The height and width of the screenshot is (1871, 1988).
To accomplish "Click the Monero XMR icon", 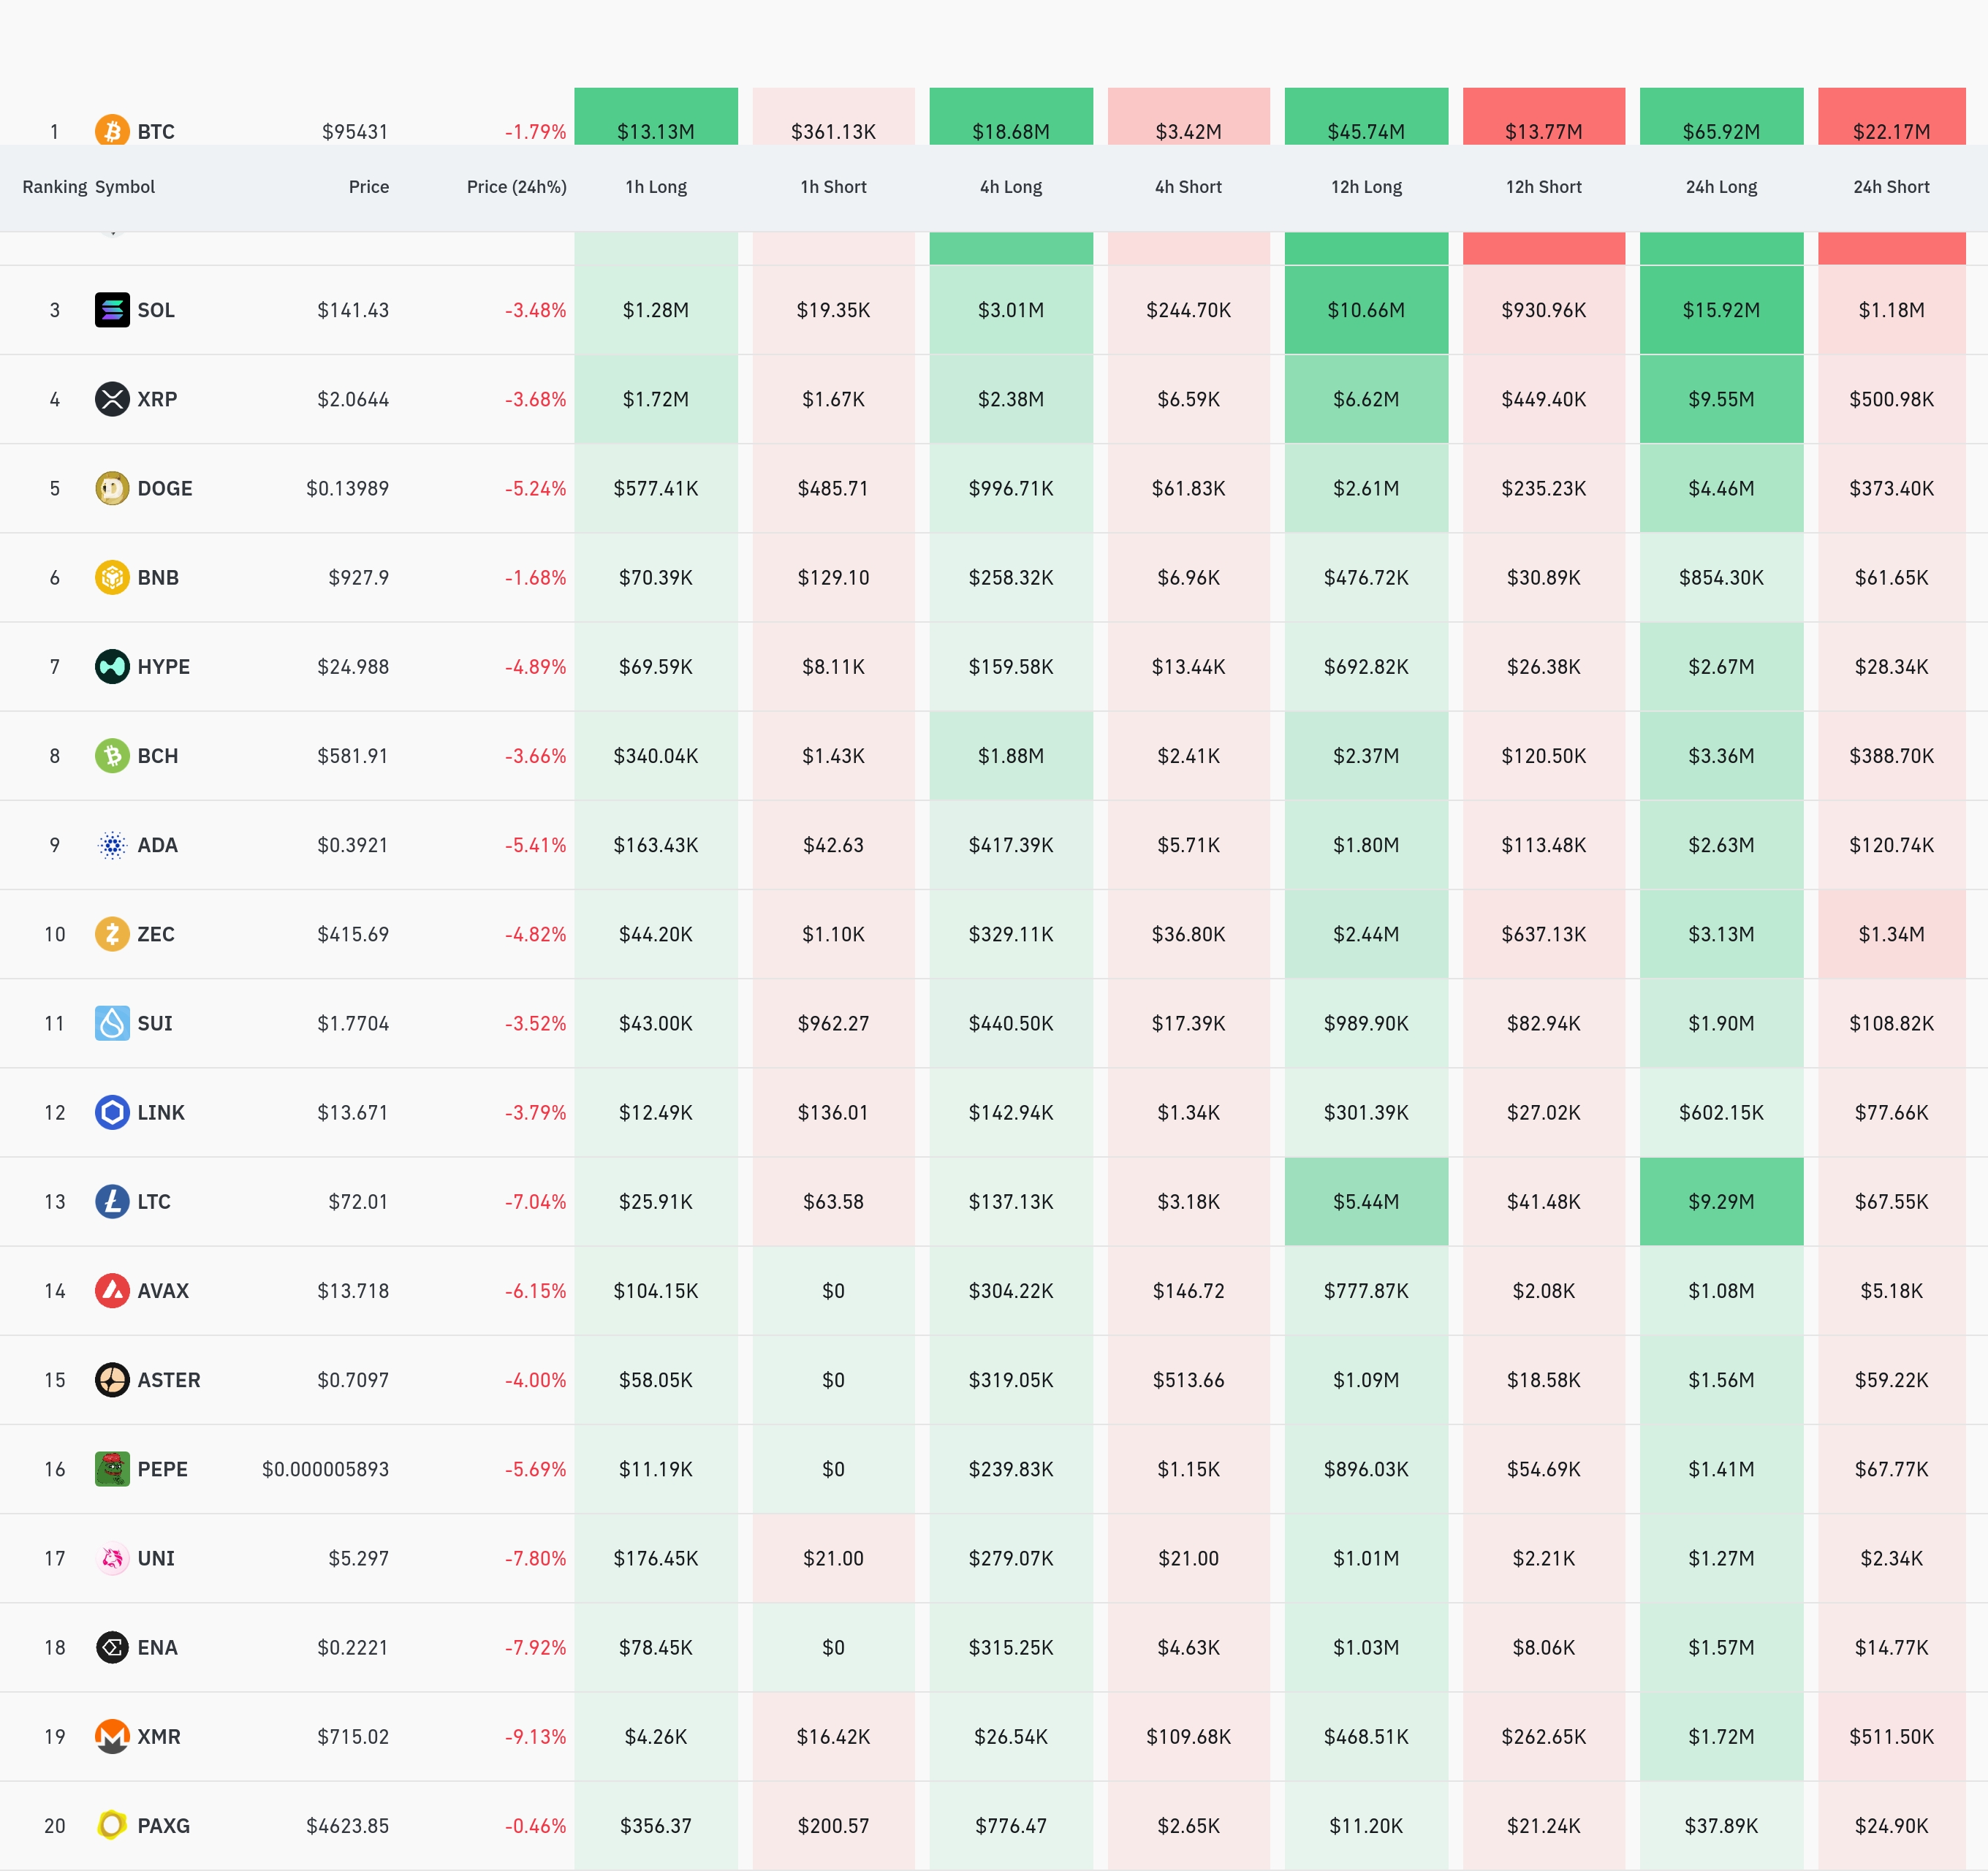I will [x=112, y=1736].
